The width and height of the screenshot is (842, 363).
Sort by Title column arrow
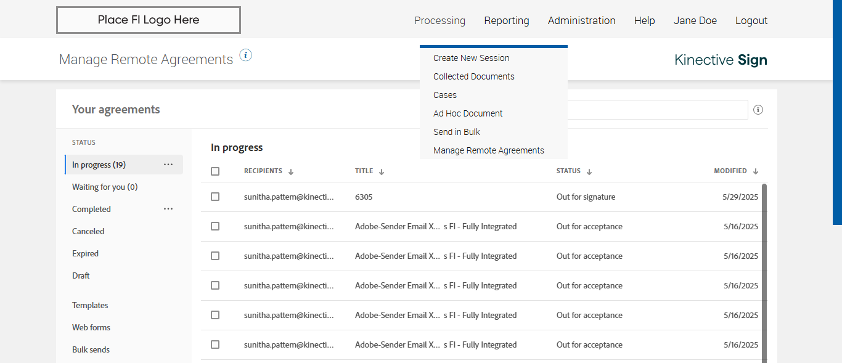tap(382, 172)
